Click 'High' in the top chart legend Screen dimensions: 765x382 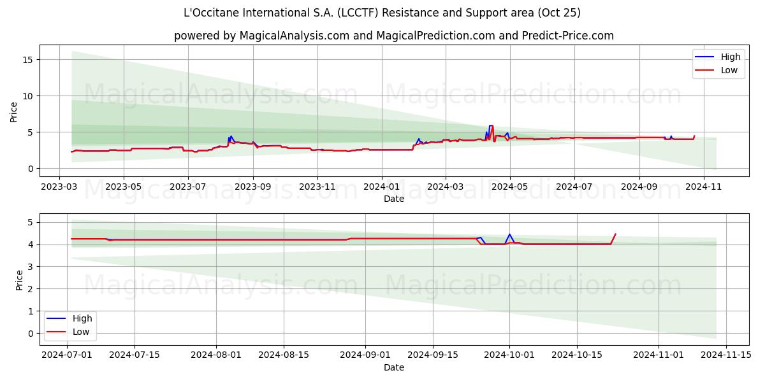click(x=731, y=57)
